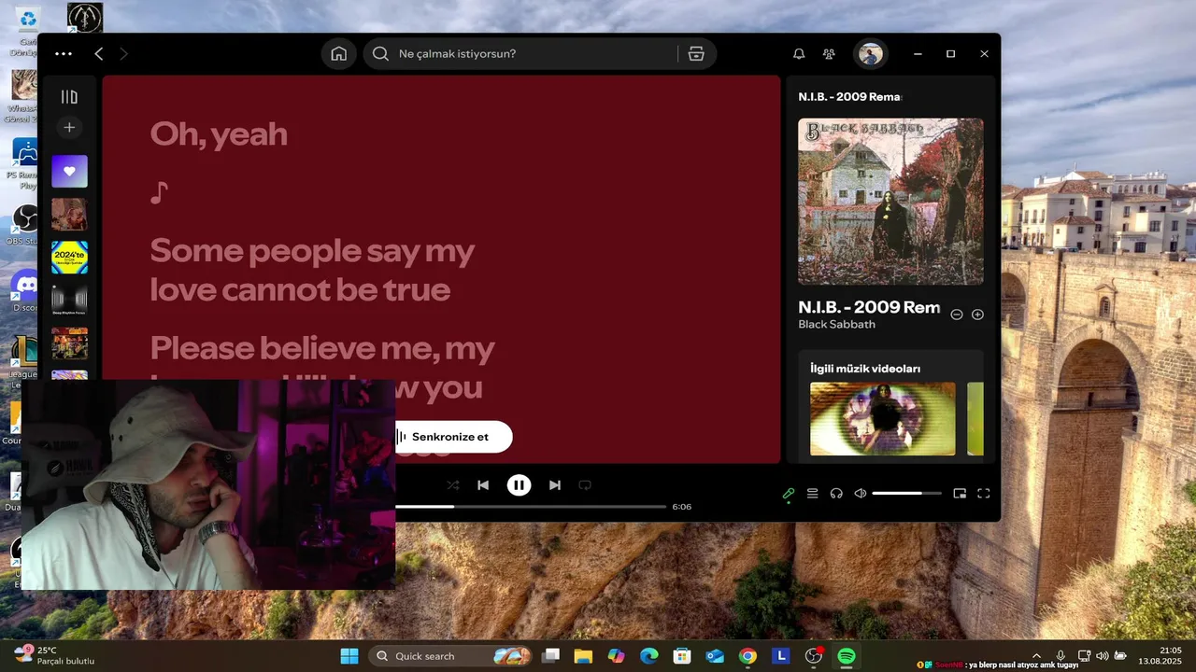Open OBS Studio from the taskbar
The height and width of the screenshot is (672, 1196).
(x=814, y=656)
